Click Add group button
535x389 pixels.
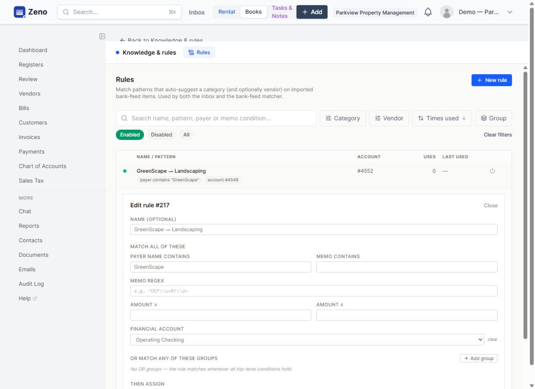pos(479,358)
